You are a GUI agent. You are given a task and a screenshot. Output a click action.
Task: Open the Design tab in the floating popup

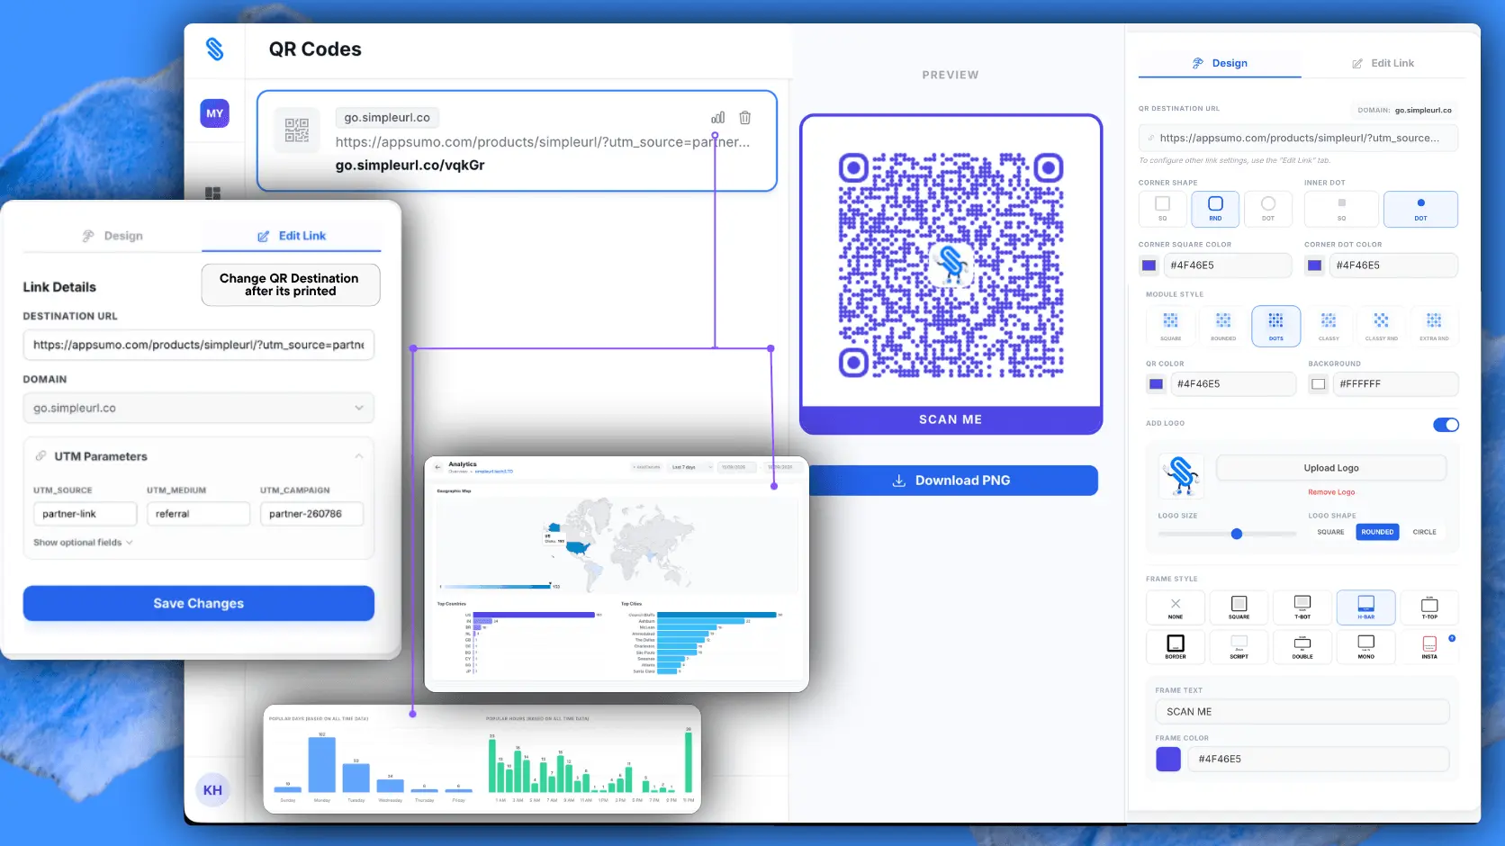coord(113,236)
